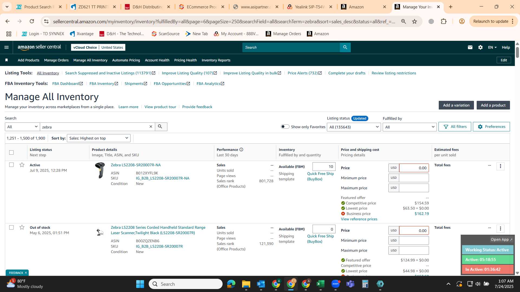
Task: Favorite the out of stock Zebra LS2208 listing star
Action: point(22,227)
